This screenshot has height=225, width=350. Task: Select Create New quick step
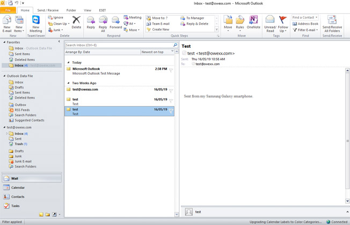tap(158, 30)
